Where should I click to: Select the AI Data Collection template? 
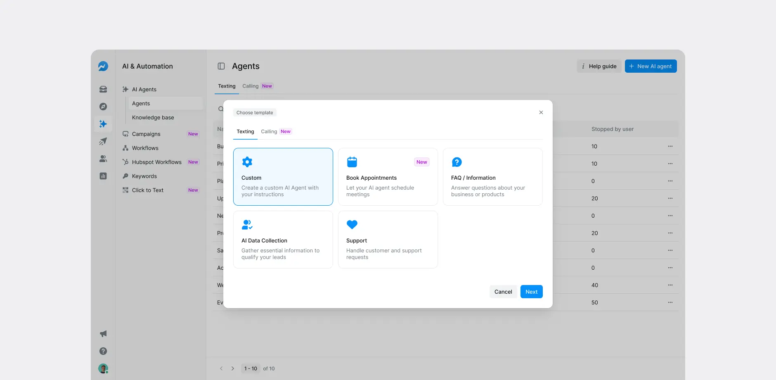283,240
